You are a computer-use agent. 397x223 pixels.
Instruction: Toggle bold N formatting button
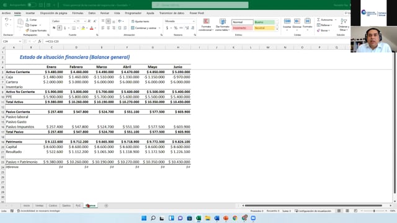click(x=54, y=28)
